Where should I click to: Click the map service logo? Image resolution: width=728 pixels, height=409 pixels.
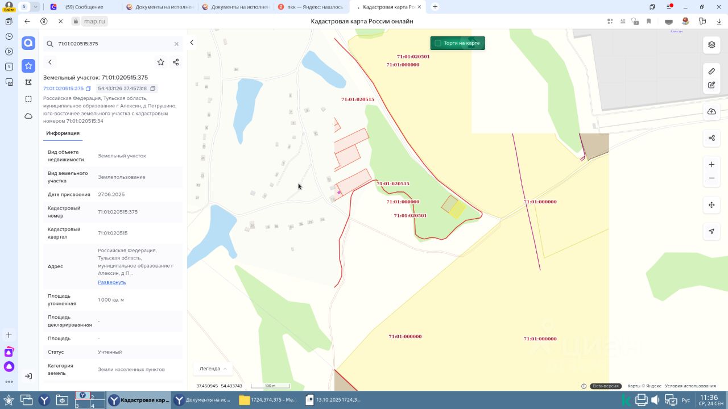pos(28,44)
